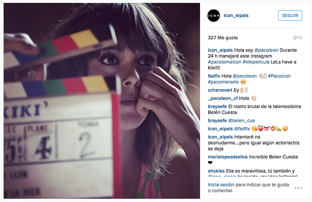Screen dimensions: 312x202
Task: Click the clapperboard post photo
Action: click(x=102, y=101)
